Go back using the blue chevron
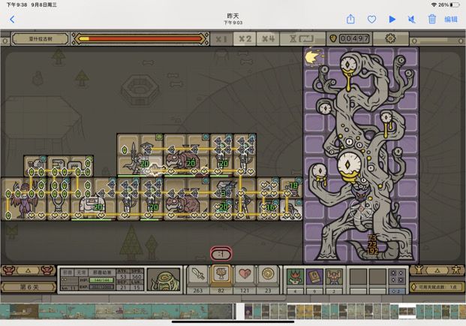 pyautogui.click(x=12, y=20)
